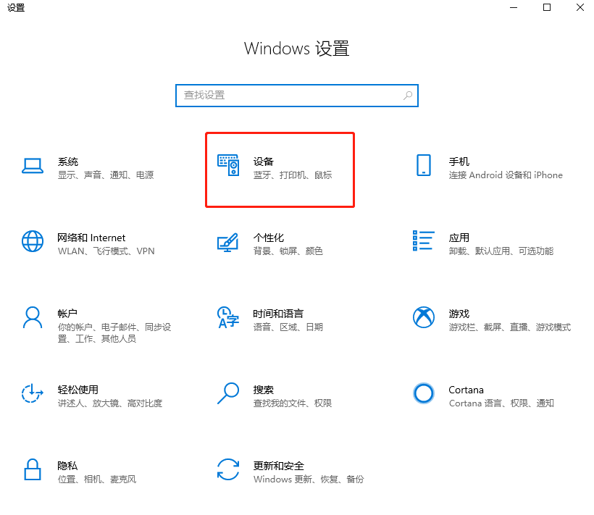The width and height of the screenshot is (594, 515).
Task: Select the 应用 settings title
Action: tap(459, 238)
